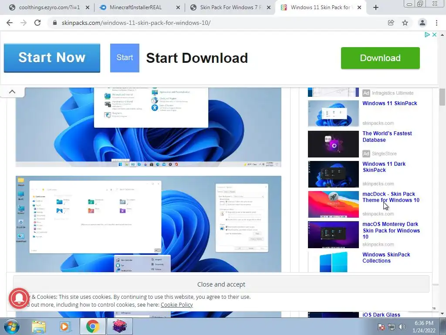Open Action Center flag tray icon
This screenshot has width=446, height=335.
tap(382, 327)
